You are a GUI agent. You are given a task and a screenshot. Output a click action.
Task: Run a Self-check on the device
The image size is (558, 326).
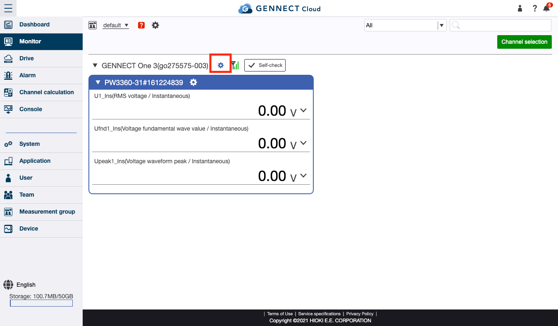click(x=265, y=65)
